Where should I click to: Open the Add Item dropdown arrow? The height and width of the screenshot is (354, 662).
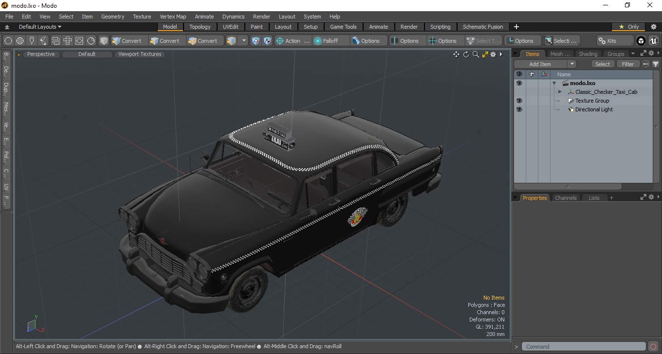point(572,64)
